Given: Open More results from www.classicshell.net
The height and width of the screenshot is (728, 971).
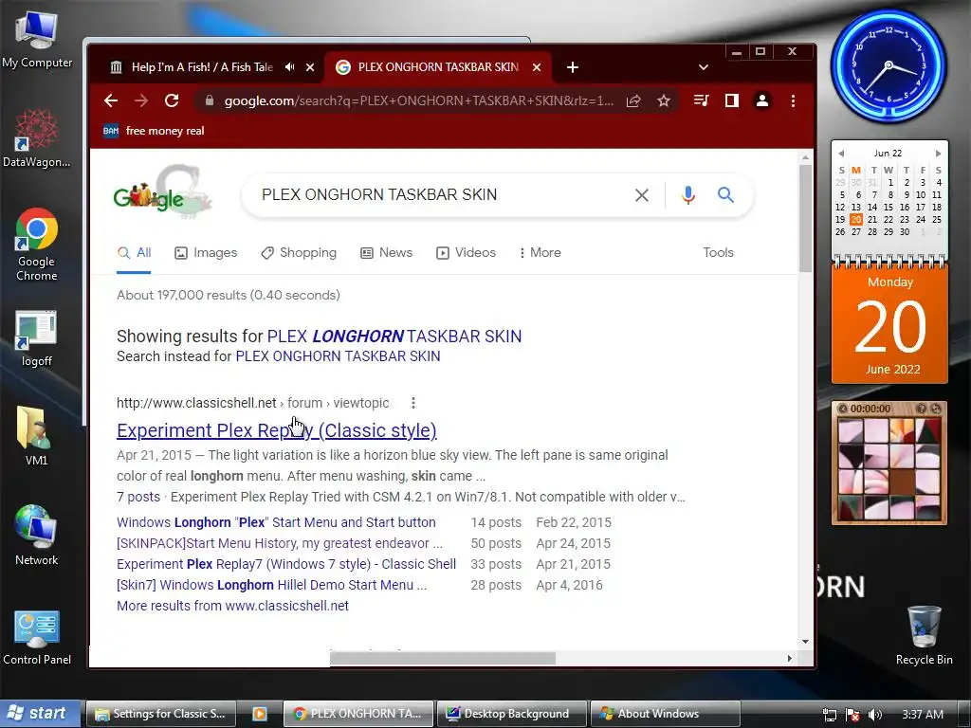Looking at the screenshot, I should click(233, 606).
